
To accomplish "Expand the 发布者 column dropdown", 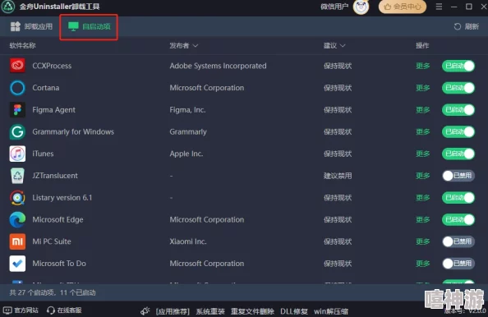I will [x=184, y=46].
